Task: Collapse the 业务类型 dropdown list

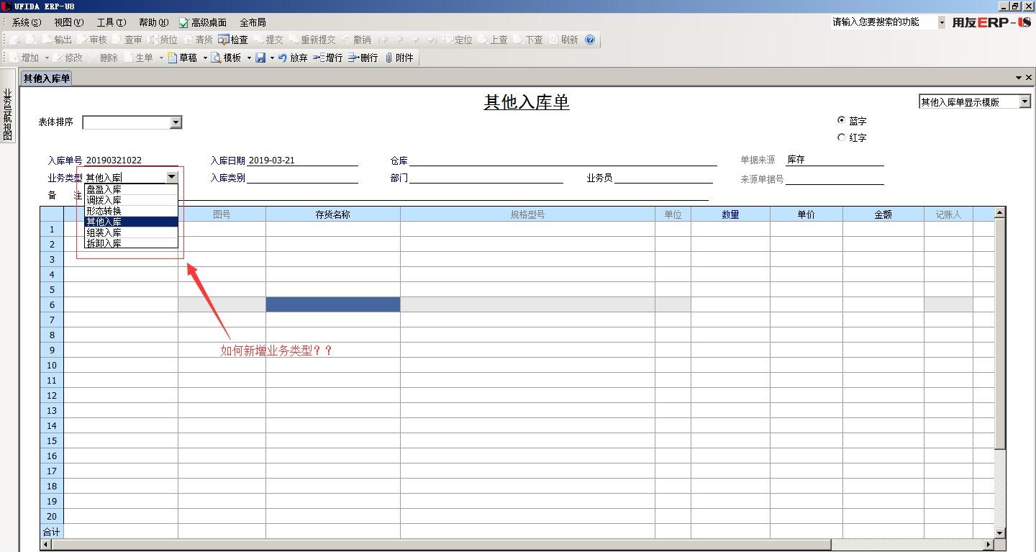Action: tap(172, 176)
